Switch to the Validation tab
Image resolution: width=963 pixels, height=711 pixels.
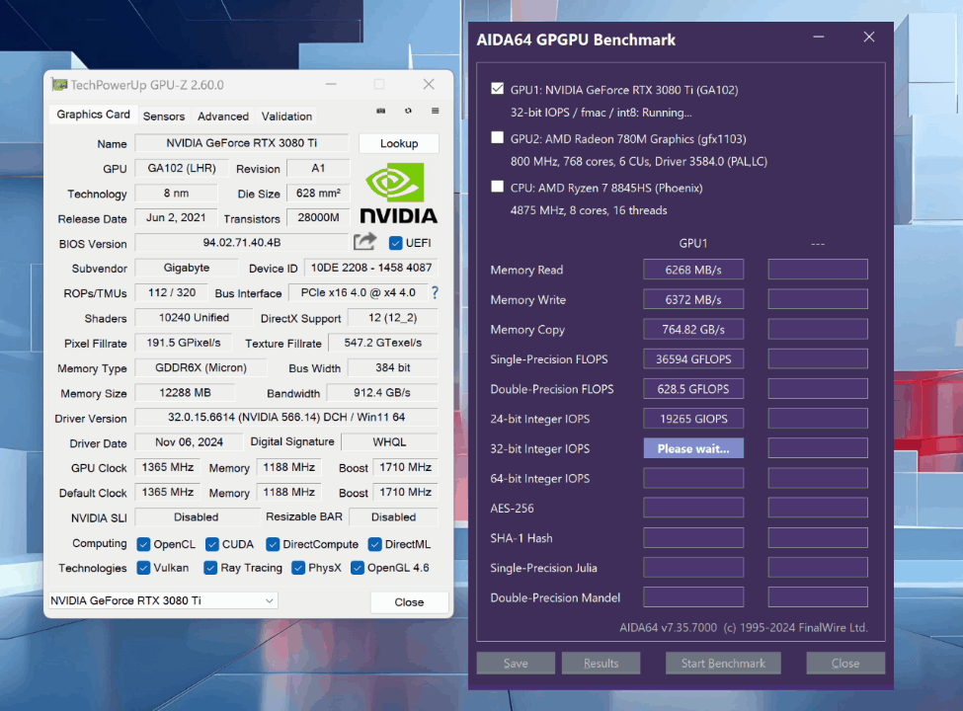286,117
